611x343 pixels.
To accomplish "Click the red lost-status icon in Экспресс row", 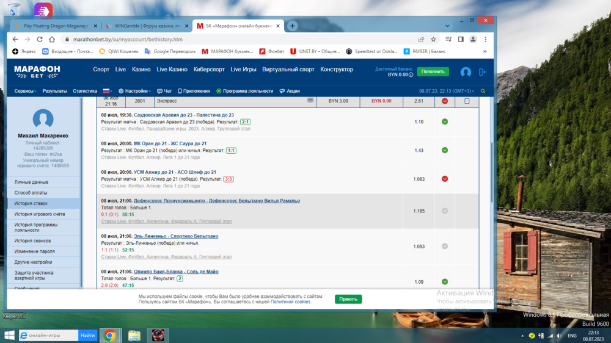I will 445,101.
